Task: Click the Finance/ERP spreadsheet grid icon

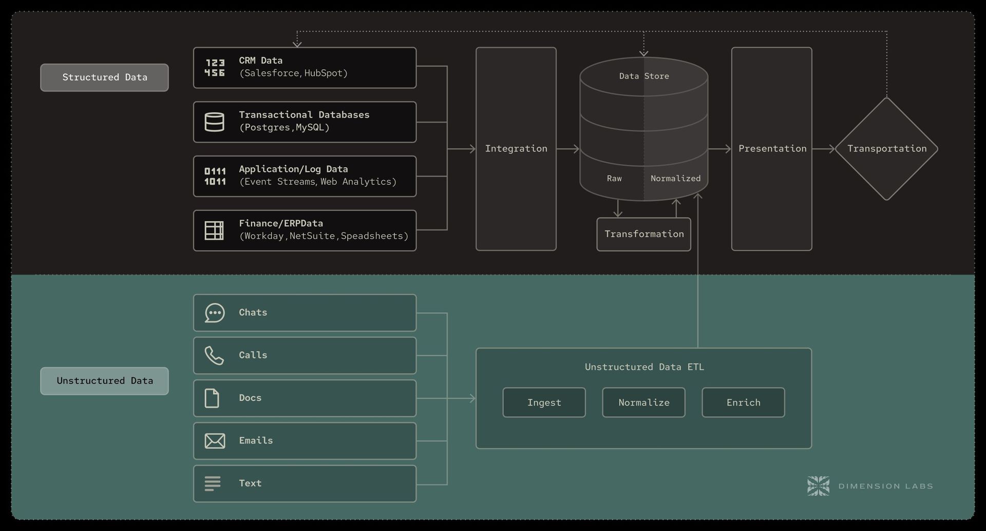Action: (x=214, y=231)
